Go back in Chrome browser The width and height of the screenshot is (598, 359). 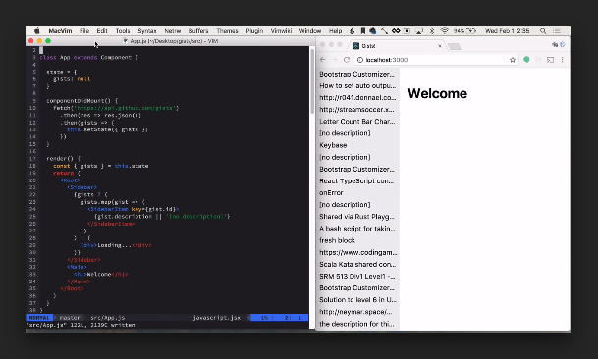click(x=323, y=60)
